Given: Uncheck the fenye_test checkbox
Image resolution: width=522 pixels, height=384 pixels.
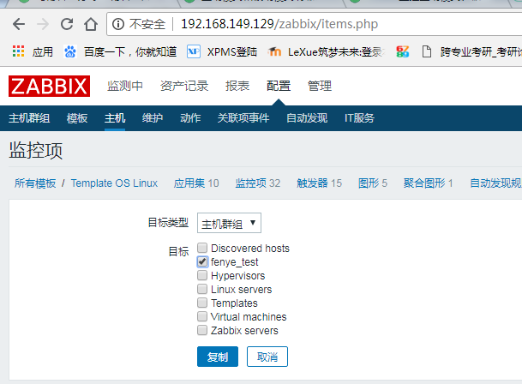Looking at the screenshot, I should [x=202, y=261].
